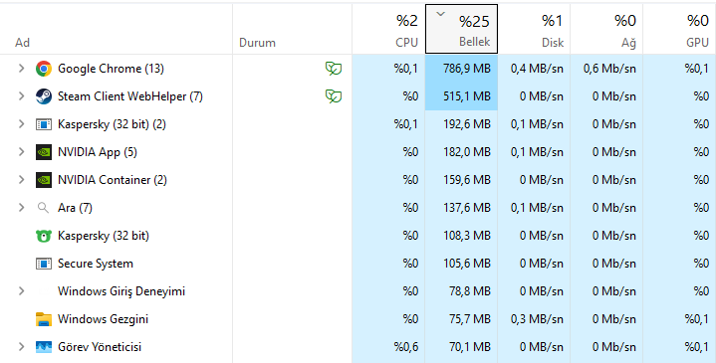Screen dimensions: 716x363
Task: Click the NVIDIA Container icon
Action: (44, 180)
